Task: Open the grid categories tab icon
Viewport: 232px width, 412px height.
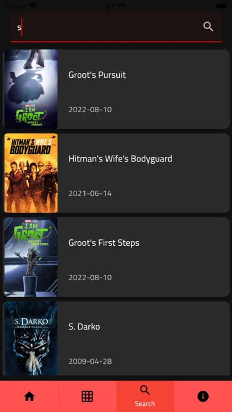Action: click(x=87, y=396)
